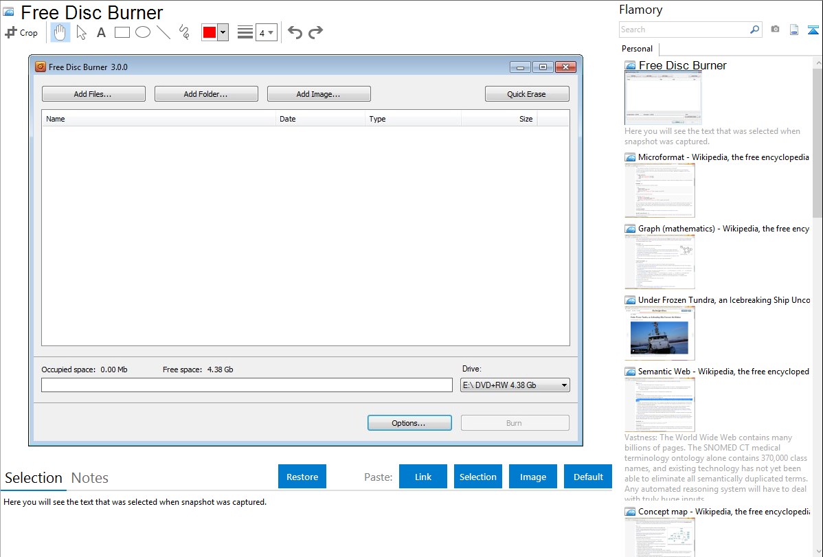Sort by the Type column header
Viewport: 823px width, 557px height.
413,119
